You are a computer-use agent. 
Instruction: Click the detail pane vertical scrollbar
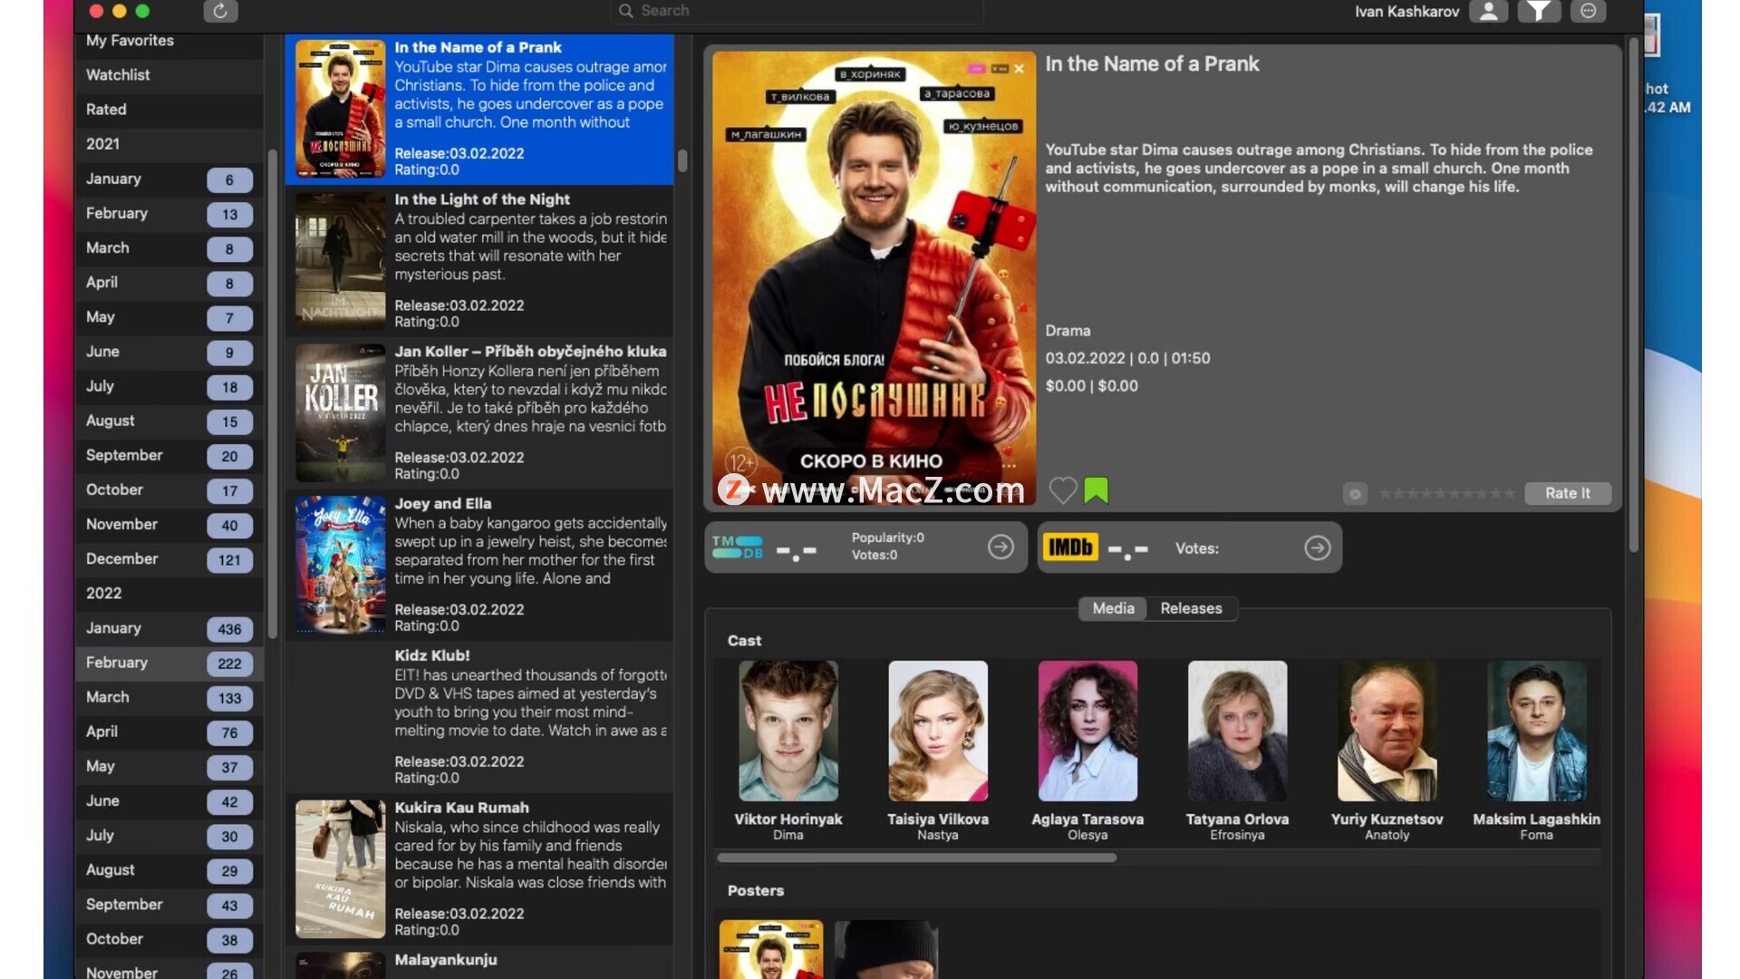click(x=1634, y=295)
